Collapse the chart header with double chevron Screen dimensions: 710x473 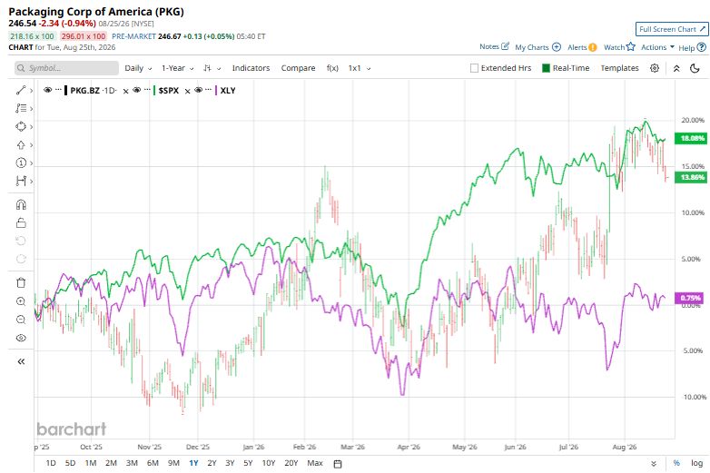(x=676, y=68)
